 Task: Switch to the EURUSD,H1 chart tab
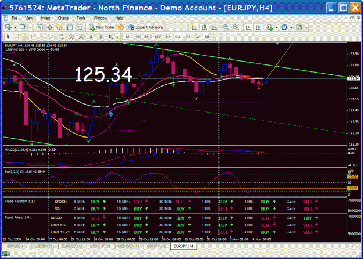click(72, 246)
